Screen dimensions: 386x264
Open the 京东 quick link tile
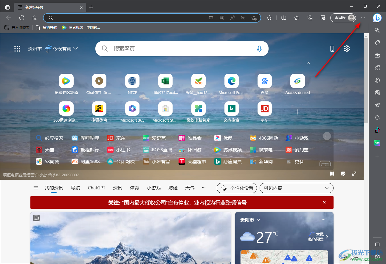(x=264, y=112)
